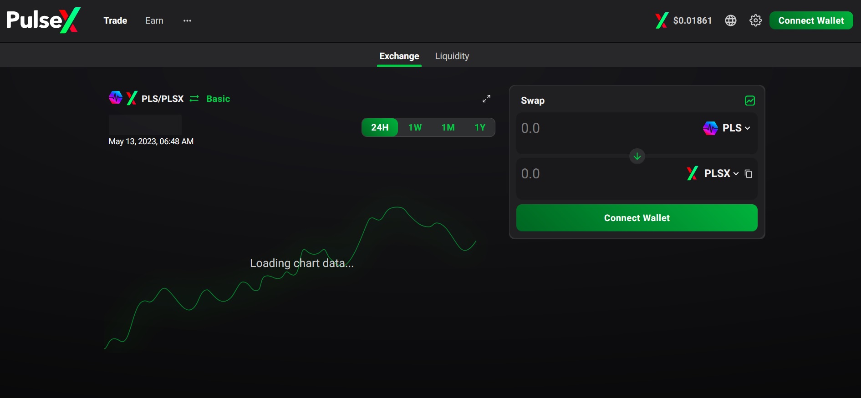Toggle chart visibility icon in Swap panel
Viewport: 861px width, 398px height.
(x=750, y=101)
